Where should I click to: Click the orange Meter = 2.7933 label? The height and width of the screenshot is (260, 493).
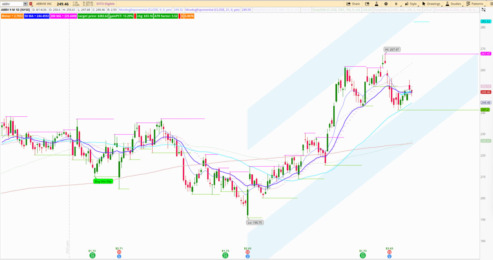12,16
